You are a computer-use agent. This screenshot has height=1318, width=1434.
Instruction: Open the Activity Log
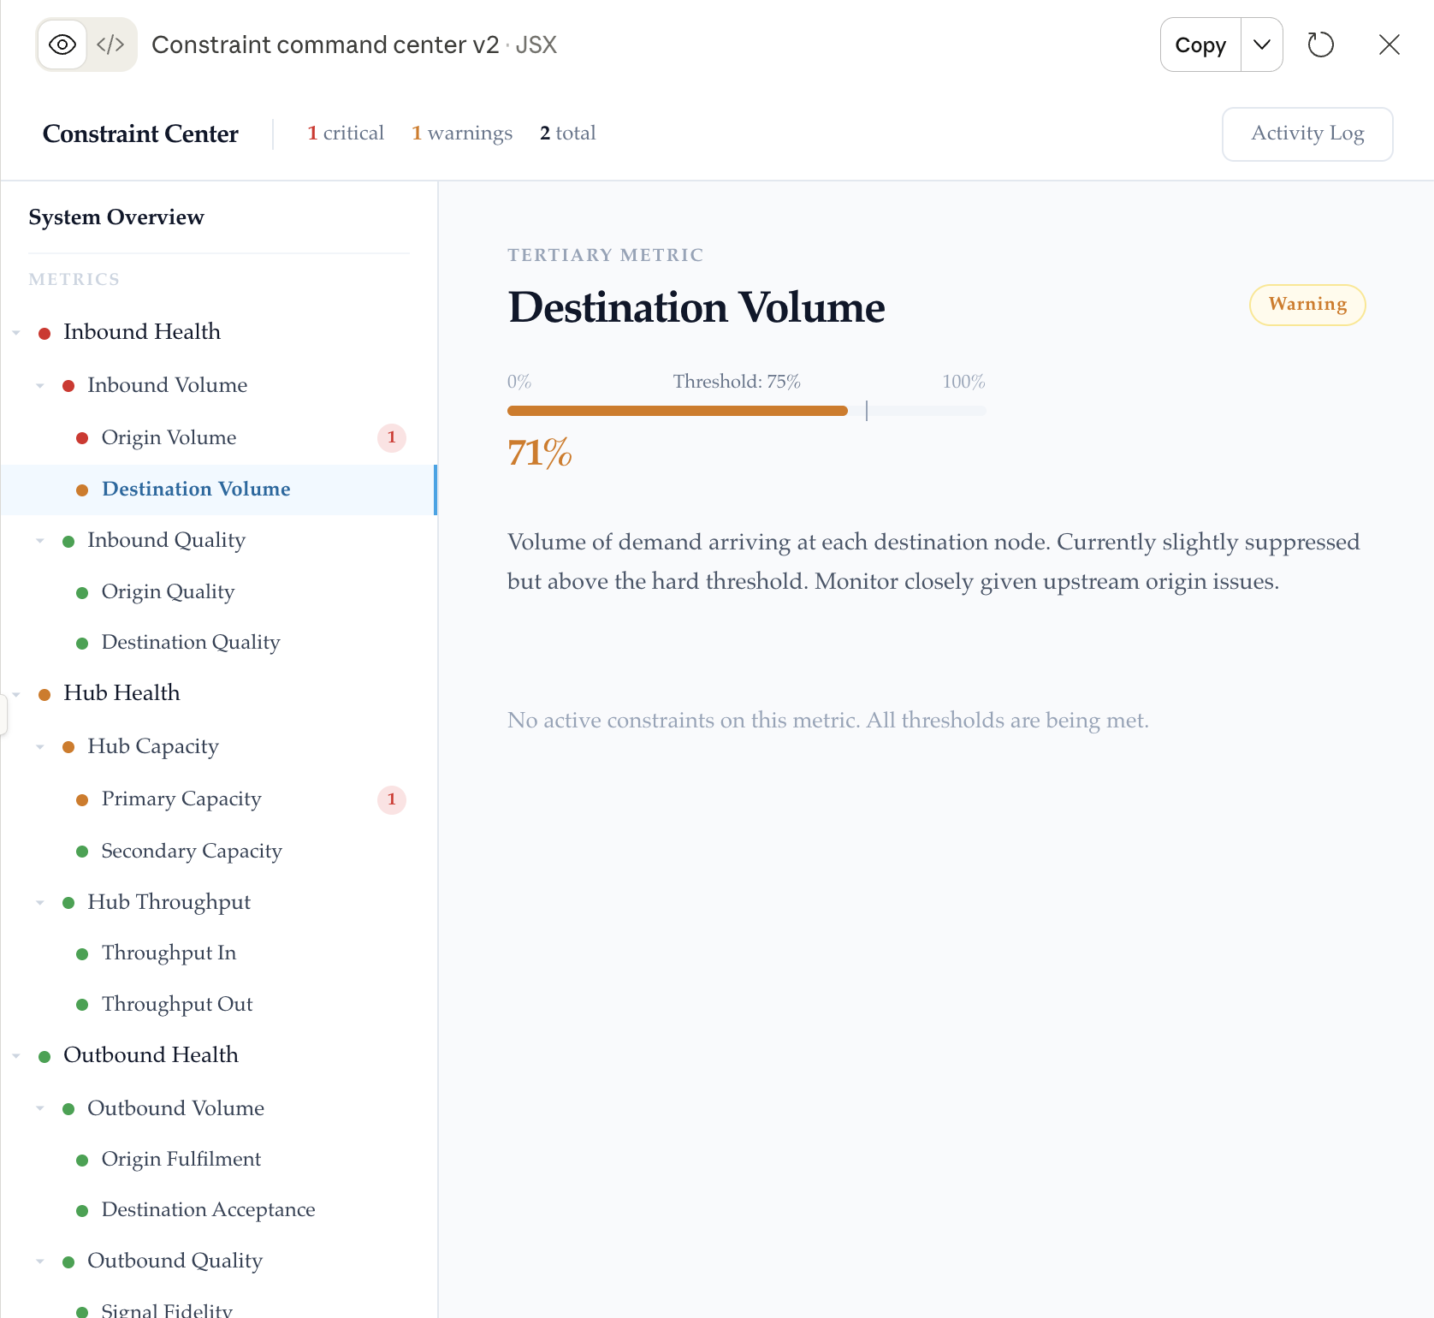[1307, 134]
